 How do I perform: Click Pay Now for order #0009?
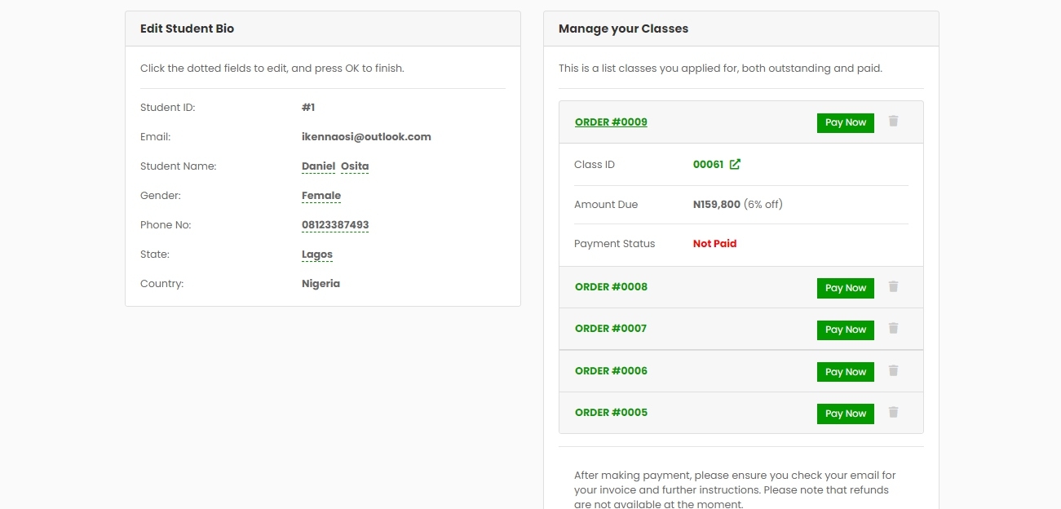point(846,122)
